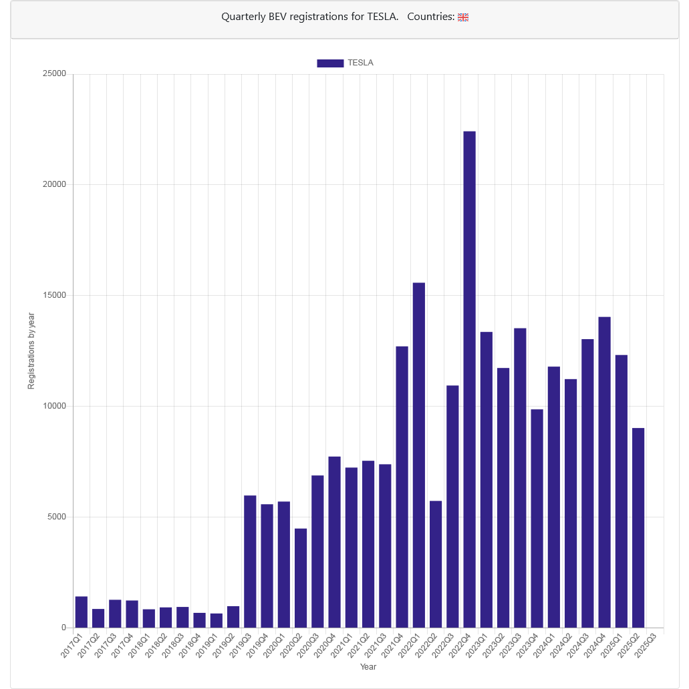Click the 2024Q1 bar
Screen dimensions: 689x689
click(554, 497)
